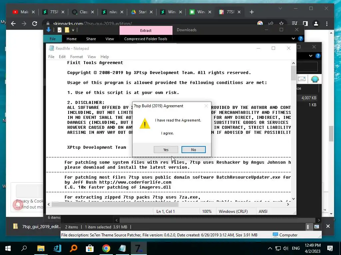Image resolution: width=341 pixels, height=255 pixels.
Task: Switch to details view icon in Explorer status bar
Action: click(x=308, y=227)
